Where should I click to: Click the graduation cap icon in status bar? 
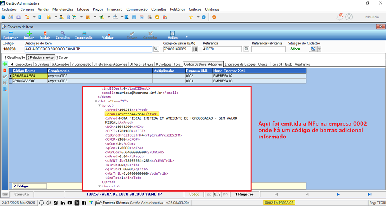[x=98, y=203]
